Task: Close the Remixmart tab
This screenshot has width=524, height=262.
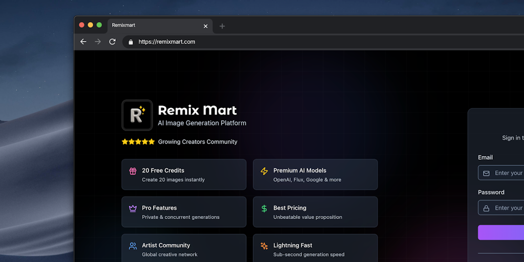Action: tap(206, 26)
